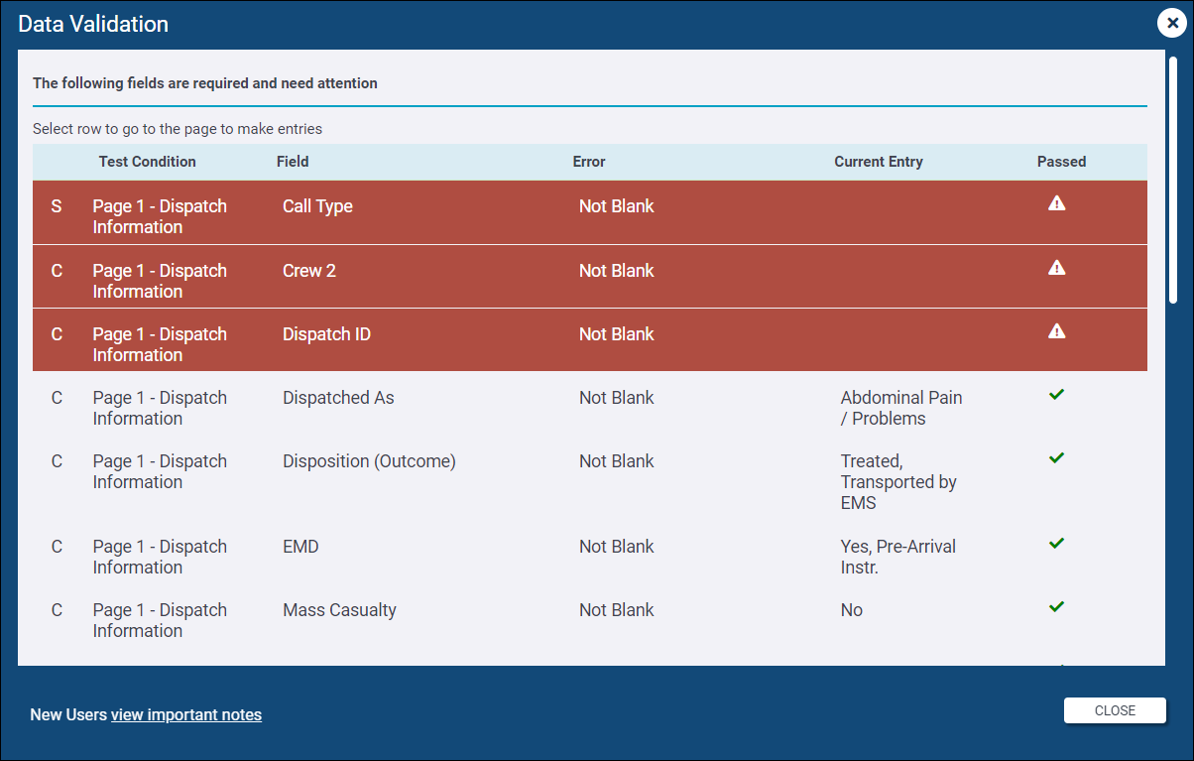This screenshot has height=761, width=1194.
Task: Click Not Blank error in Call Type row
Action: pyautogui.click(x=617, y=206)
